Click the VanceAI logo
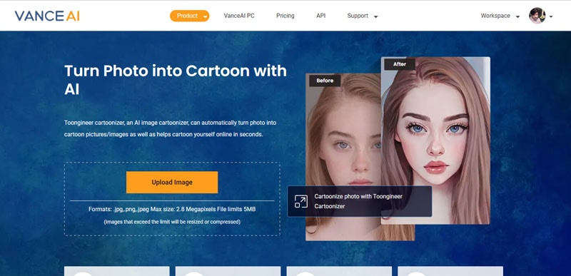This screenshot has height=276, width=571. tap(47, 16)
